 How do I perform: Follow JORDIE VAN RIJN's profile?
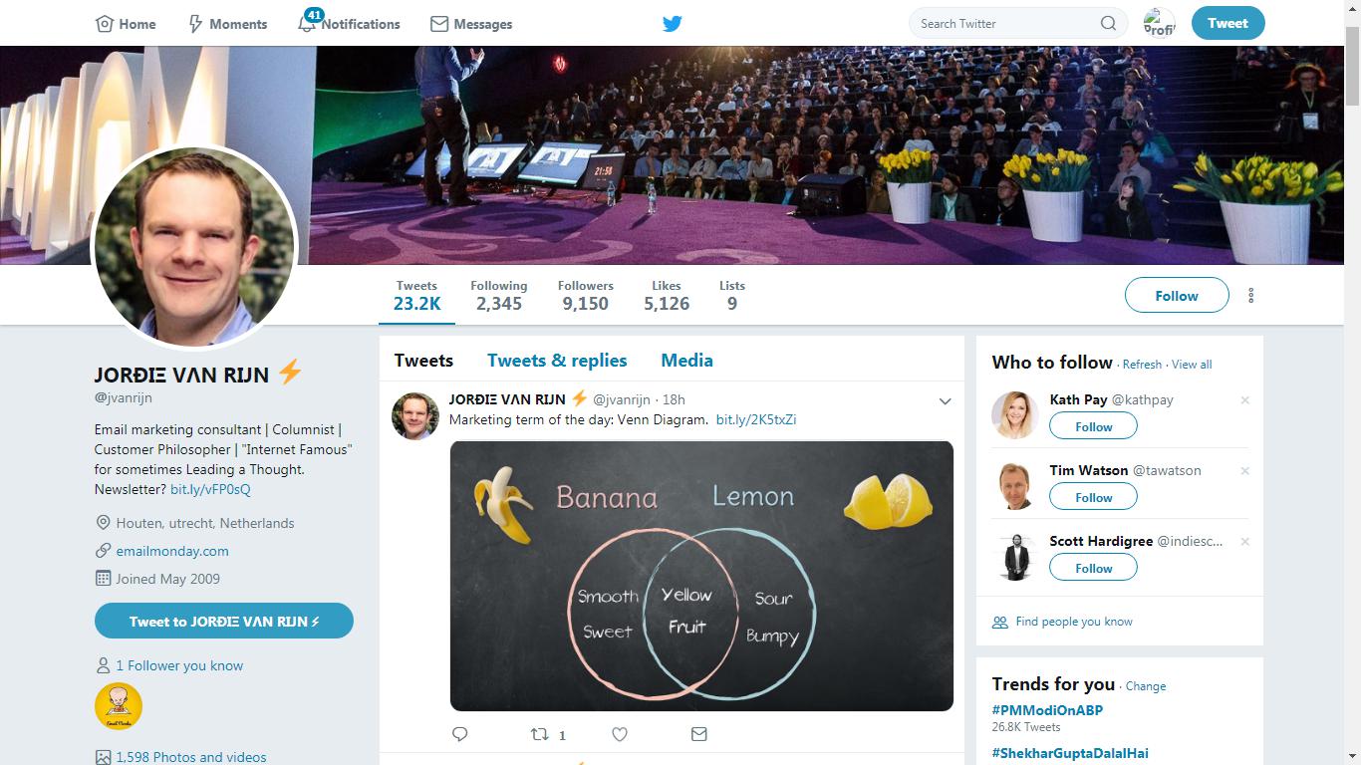(x=1177, y=296)
